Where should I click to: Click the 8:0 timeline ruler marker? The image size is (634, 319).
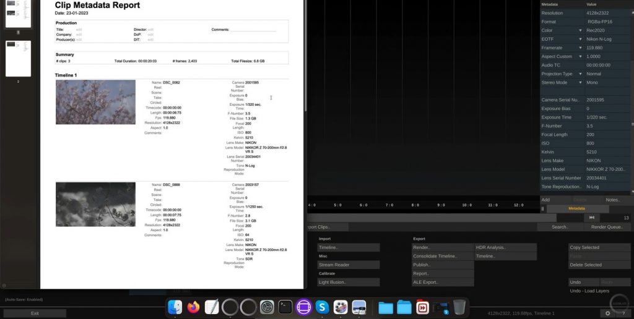415,205
